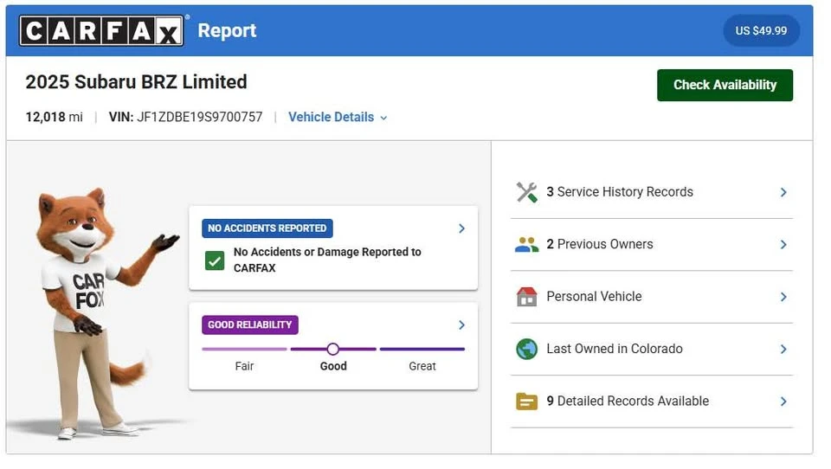831x469 pixels.
Task: Click the reliability slider handle at Good
Action: coord(332,350)
